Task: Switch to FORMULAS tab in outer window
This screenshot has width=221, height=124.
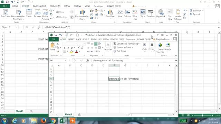Action: pos(55,6)
